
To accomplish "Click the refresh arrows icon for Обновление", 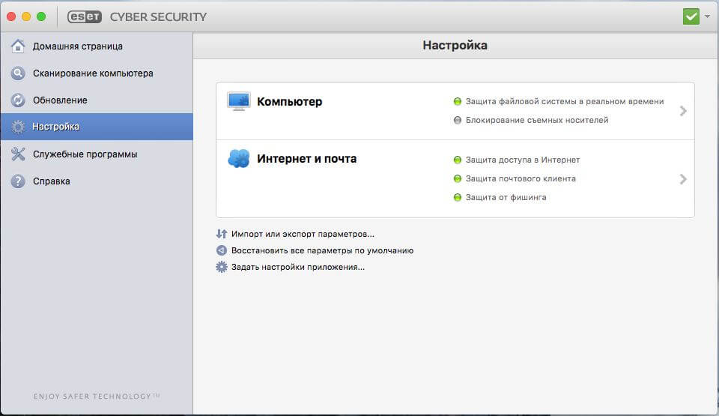I will tap(18, 100).
